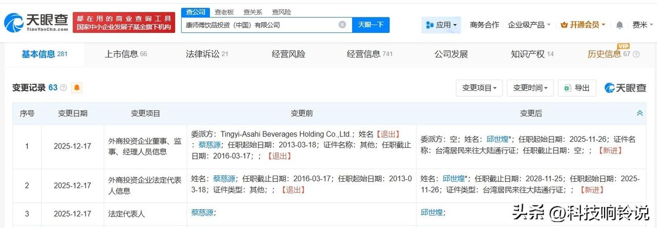Click the 变更后 column header
657x228 pixels.
point(531,113)
